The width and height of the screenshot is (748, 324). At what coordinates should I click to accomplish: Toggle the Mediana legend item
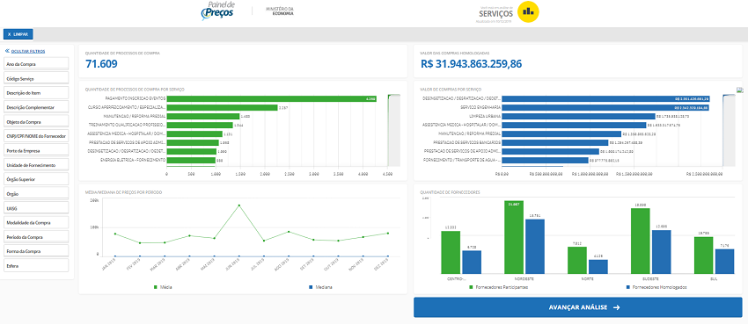pos(320,287)
